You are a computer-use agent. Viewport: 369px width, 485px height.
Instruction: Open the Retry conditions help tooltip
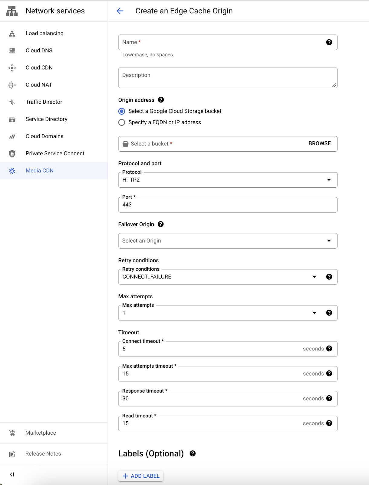tap(329, 277)
